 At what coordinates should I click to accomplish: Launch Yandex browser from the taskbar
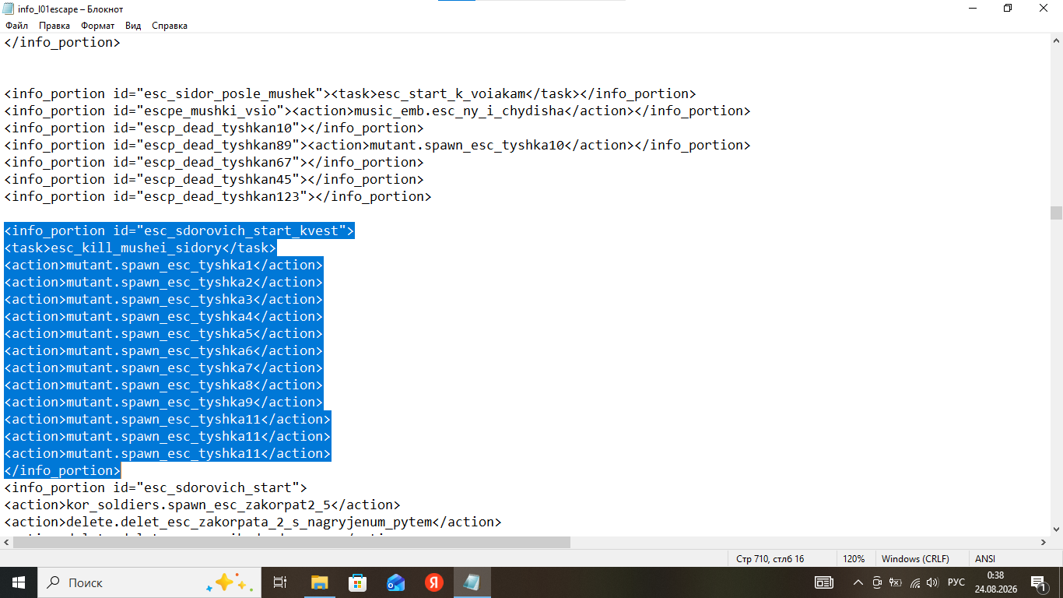pos(434,582)
